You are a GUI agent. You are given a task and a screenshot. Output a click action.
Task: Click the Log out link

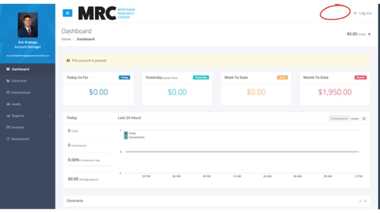(365, 13)
